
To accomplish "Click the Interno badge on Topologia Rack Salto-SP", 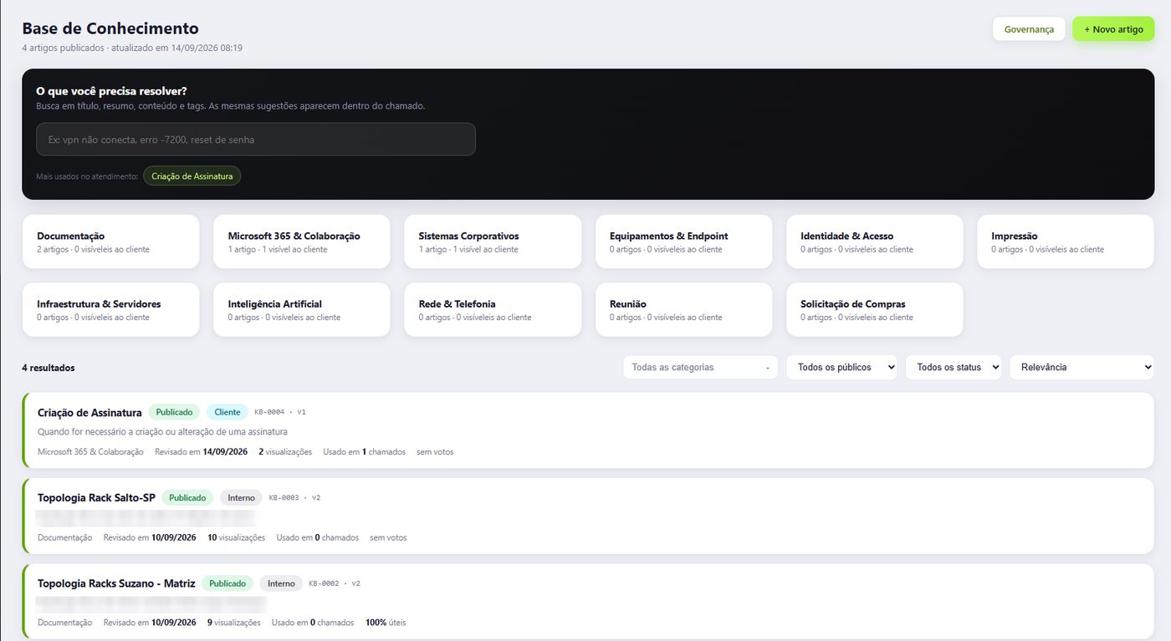I will [241, 497].
